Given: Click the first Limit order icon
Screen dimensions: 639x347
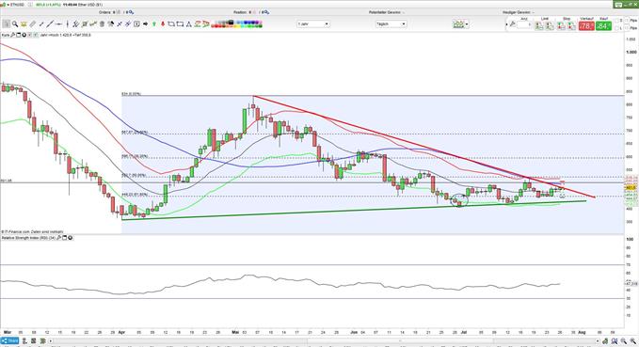Looking at the screenshot, I should point(539,25).
